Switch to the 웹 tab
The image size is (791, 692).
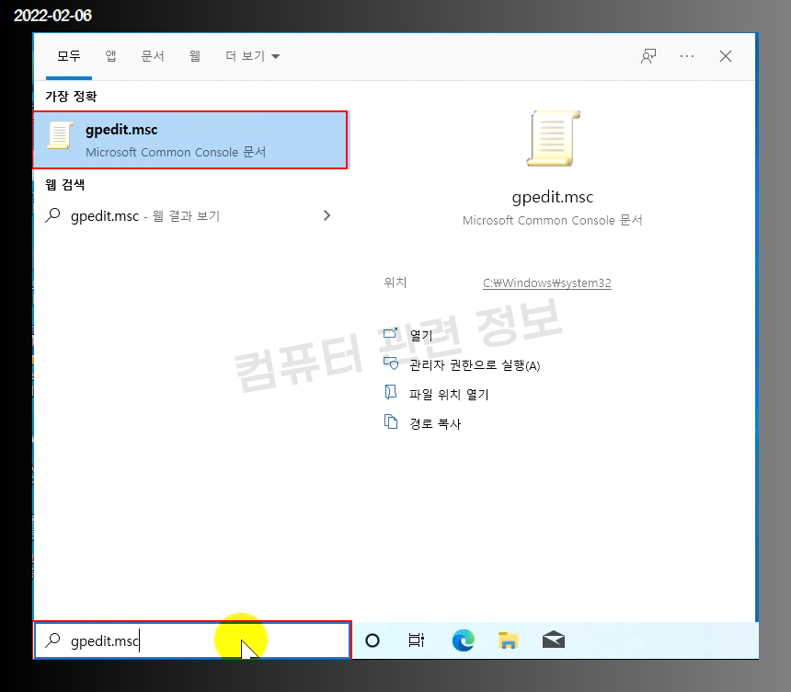click(x=195, y=56)
